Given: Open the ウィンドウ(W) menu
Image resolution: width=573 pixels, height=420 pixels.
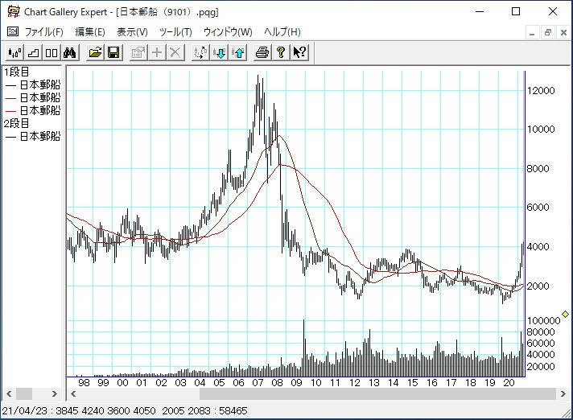Looking at the screenshot, I should [x=228, y=32].
